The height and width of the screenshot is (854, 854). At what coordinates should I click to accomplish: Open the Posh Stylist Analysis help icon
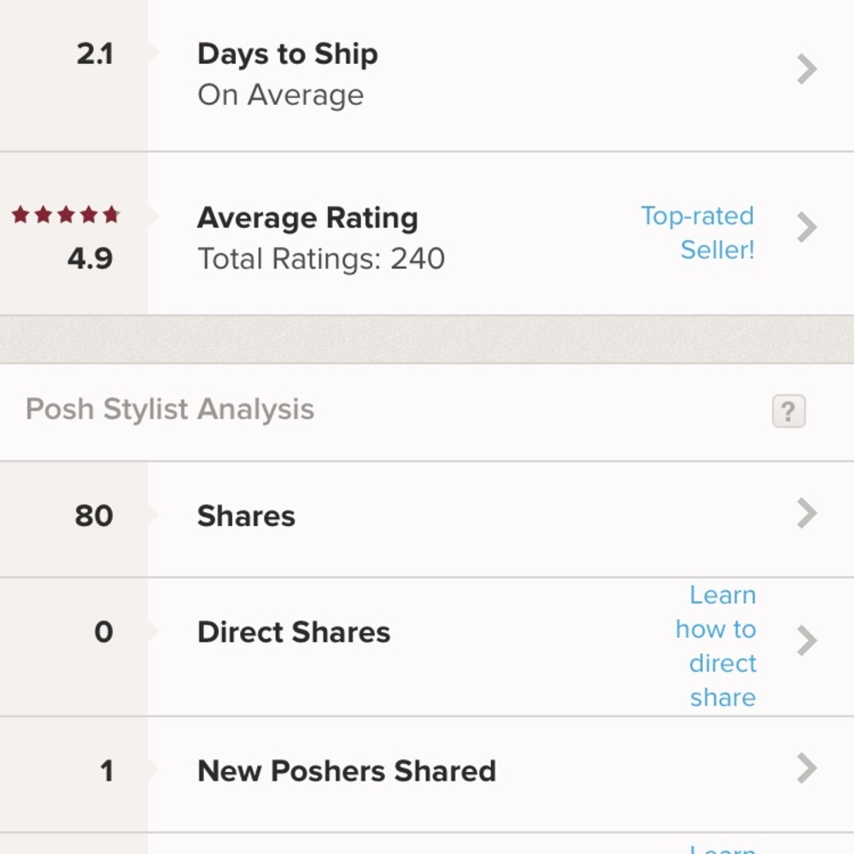pos(787,412)
